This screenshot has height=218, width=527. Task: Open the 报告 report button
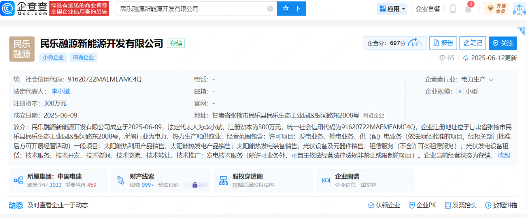tap(443, 43)
